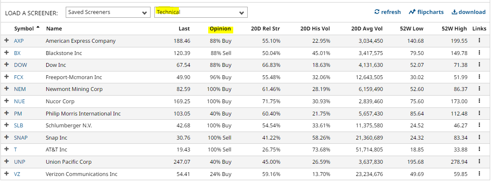The height and width of the screenshot is (184, 494).
Task: Expand the UNP row details
Action: [x=6, y=162]
